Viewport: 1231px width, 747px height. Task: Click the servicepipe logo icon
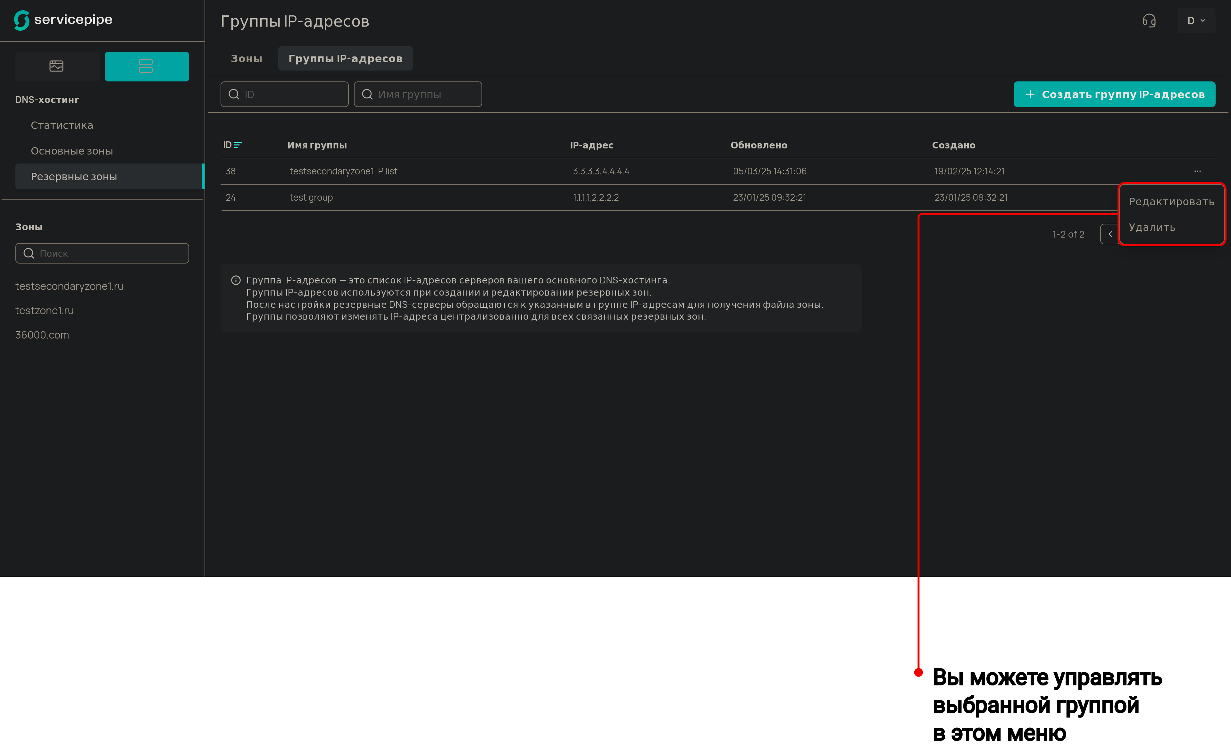21,21
